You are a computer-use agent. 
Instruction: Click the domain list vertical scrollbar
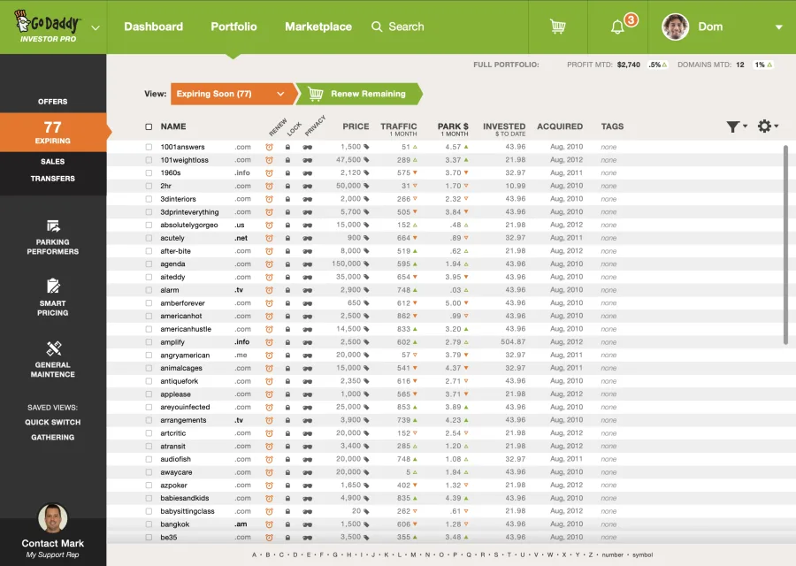coord(786,245)
